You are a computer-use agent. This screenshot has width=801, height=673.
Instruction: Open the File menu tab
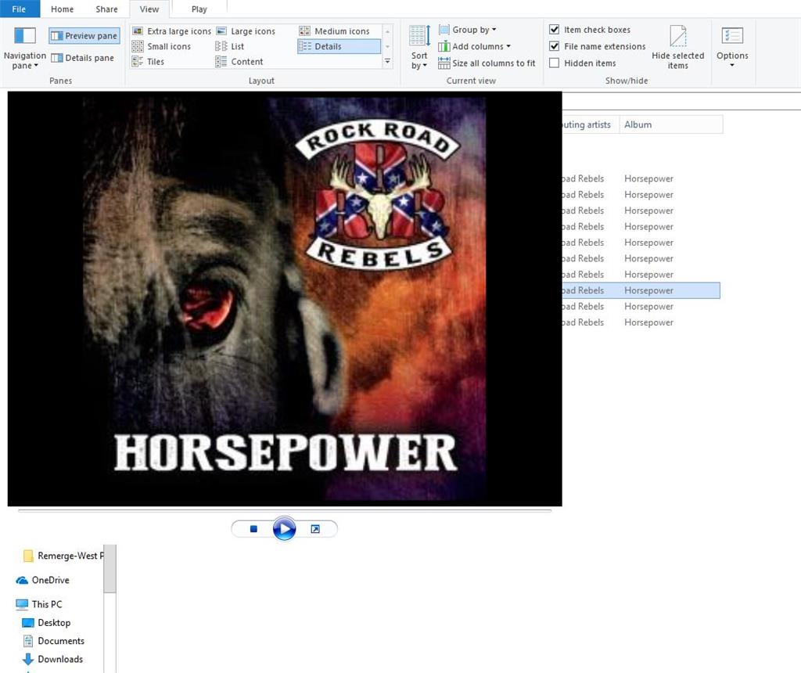[x=20, y=9]
